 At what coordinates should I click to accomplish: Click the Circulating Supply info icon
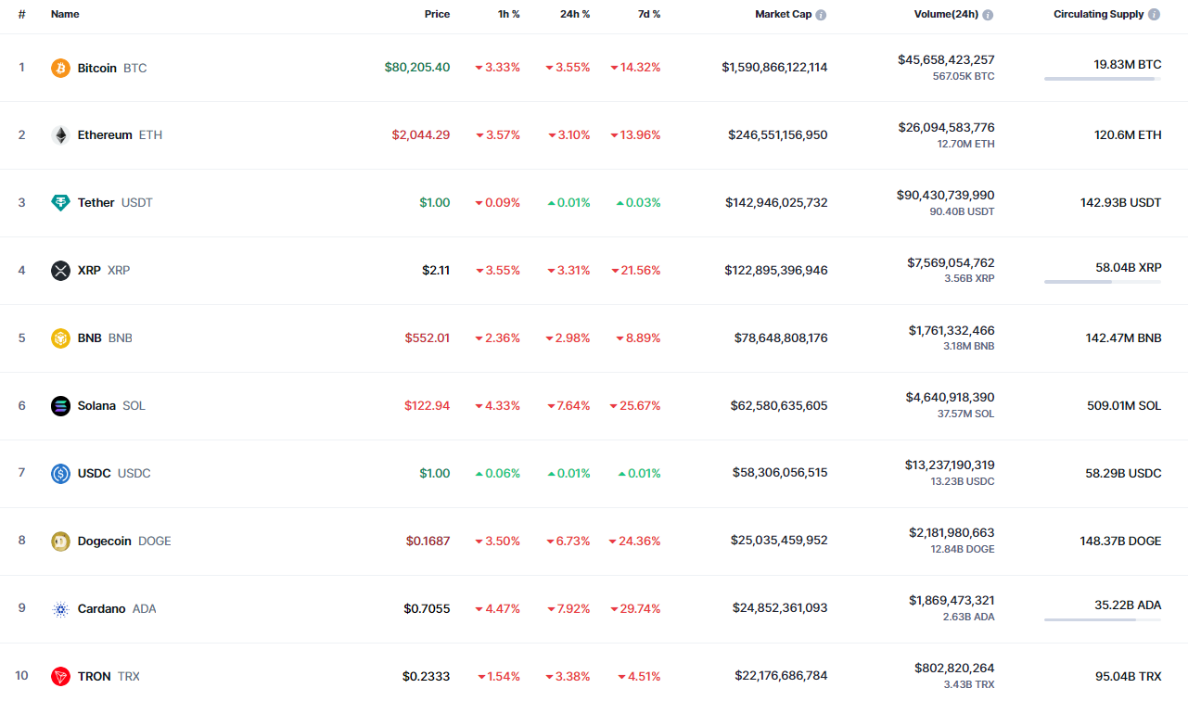tap(1154, 15)
